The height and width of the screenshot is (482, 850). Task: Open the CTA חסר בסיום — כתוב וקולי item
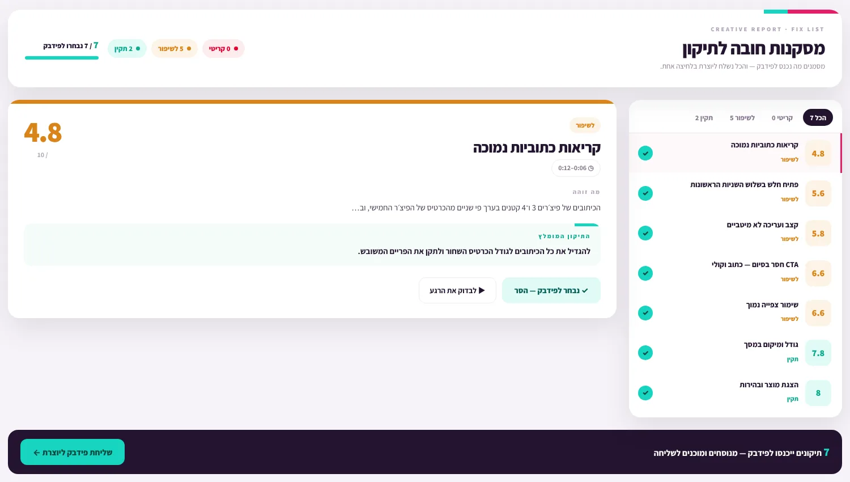click(x=736, y=273)
